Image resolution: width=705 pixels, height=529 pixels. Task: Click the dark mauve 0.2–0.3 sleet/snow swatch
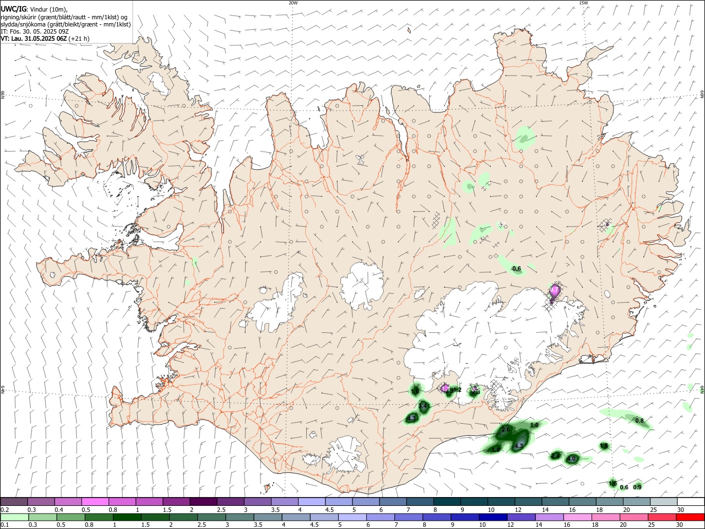pyautogui.click(x=14, y=502)
